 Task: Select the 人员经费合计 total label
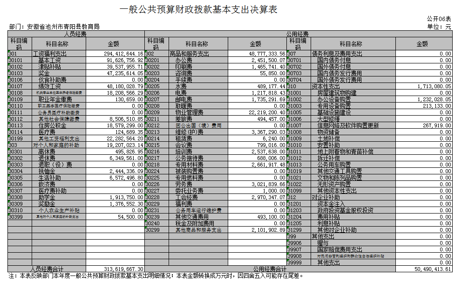[x=47, y=269]
